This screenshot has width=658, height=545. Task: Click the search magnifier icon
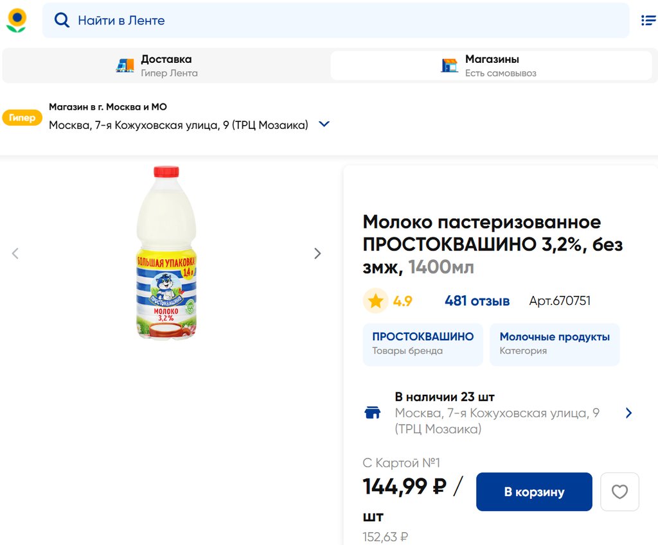[62, 21]
